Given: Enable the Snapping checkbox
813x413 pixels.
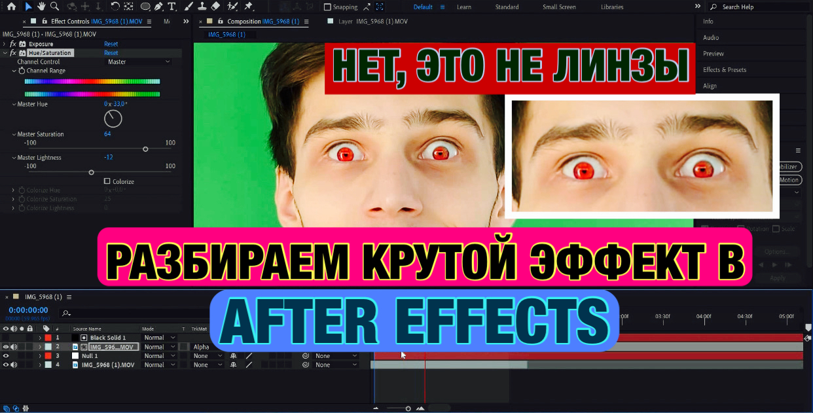Looking at the screenshot, I should click(327, 7).
